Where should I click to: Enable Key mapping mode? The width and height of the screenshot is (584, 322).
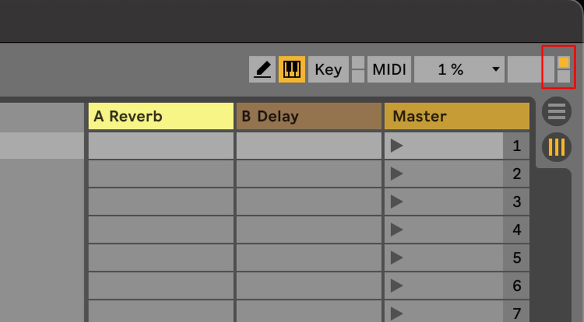[327, 69]
